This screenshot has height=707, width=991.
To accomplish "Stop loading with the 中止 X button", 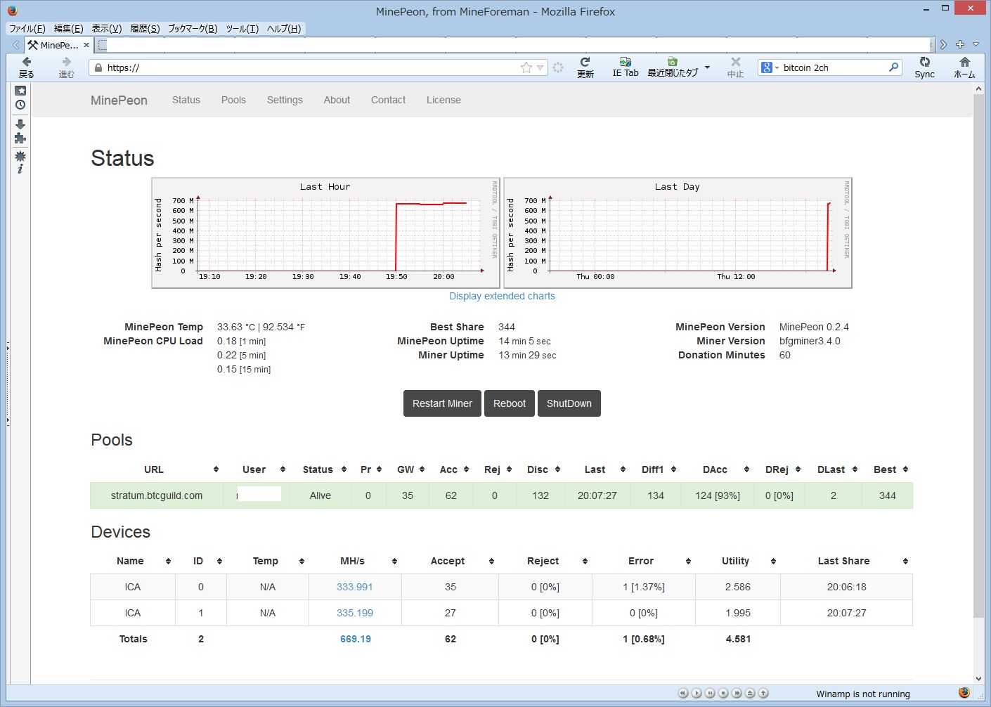I will tap(735, 67).
